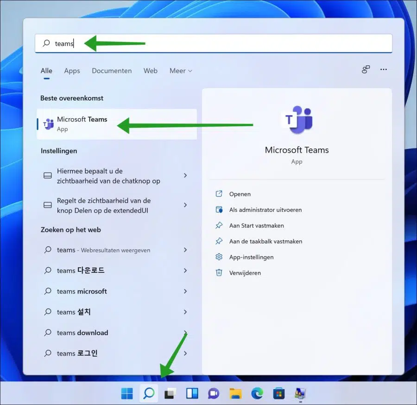Open the three-dots options menu
Screen dimensions: 417x405
click(x=384, y=70)
